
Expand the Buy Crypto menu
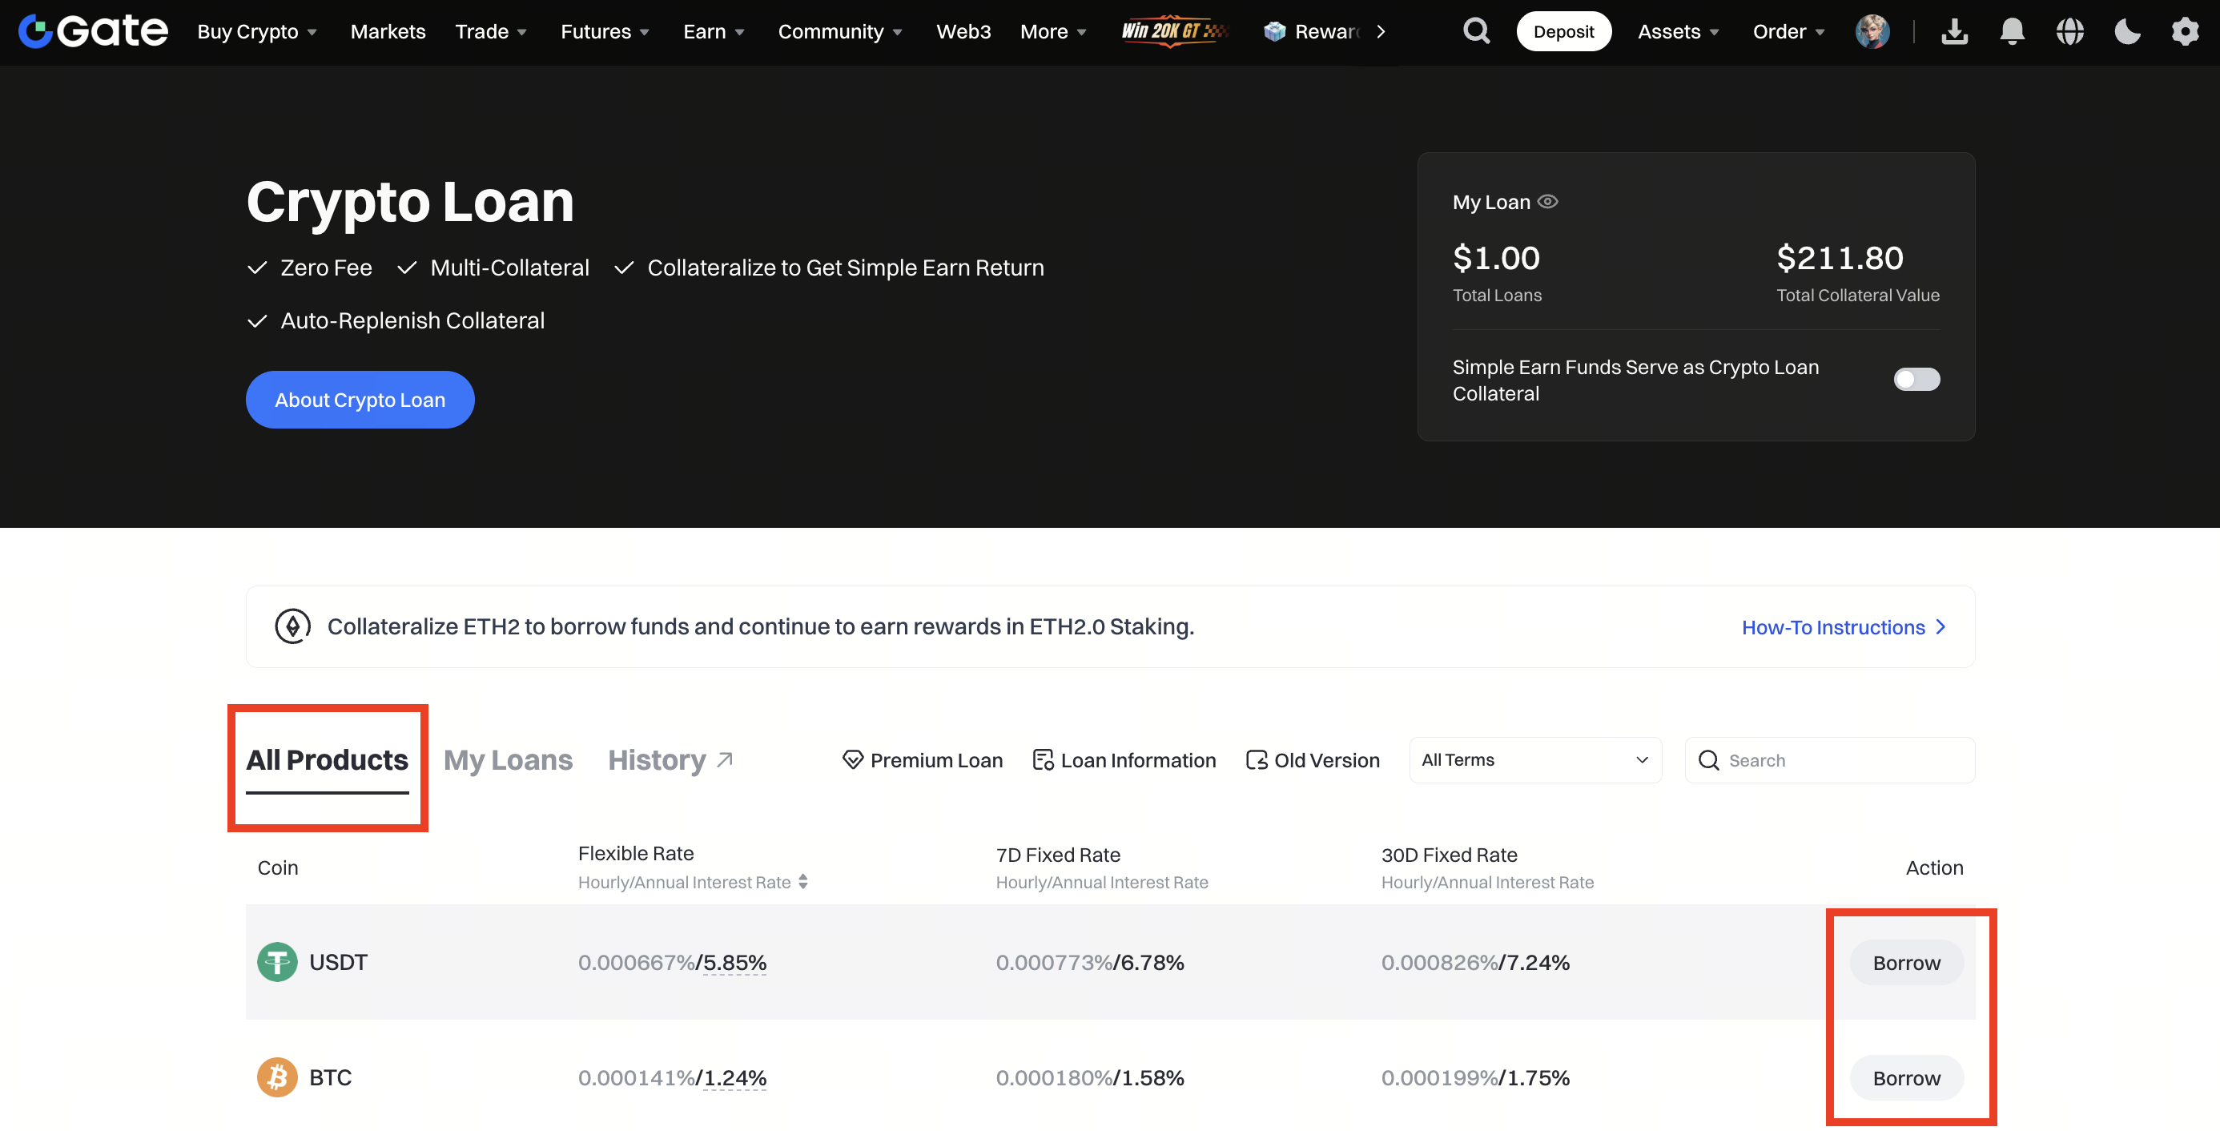pos(257,32)
